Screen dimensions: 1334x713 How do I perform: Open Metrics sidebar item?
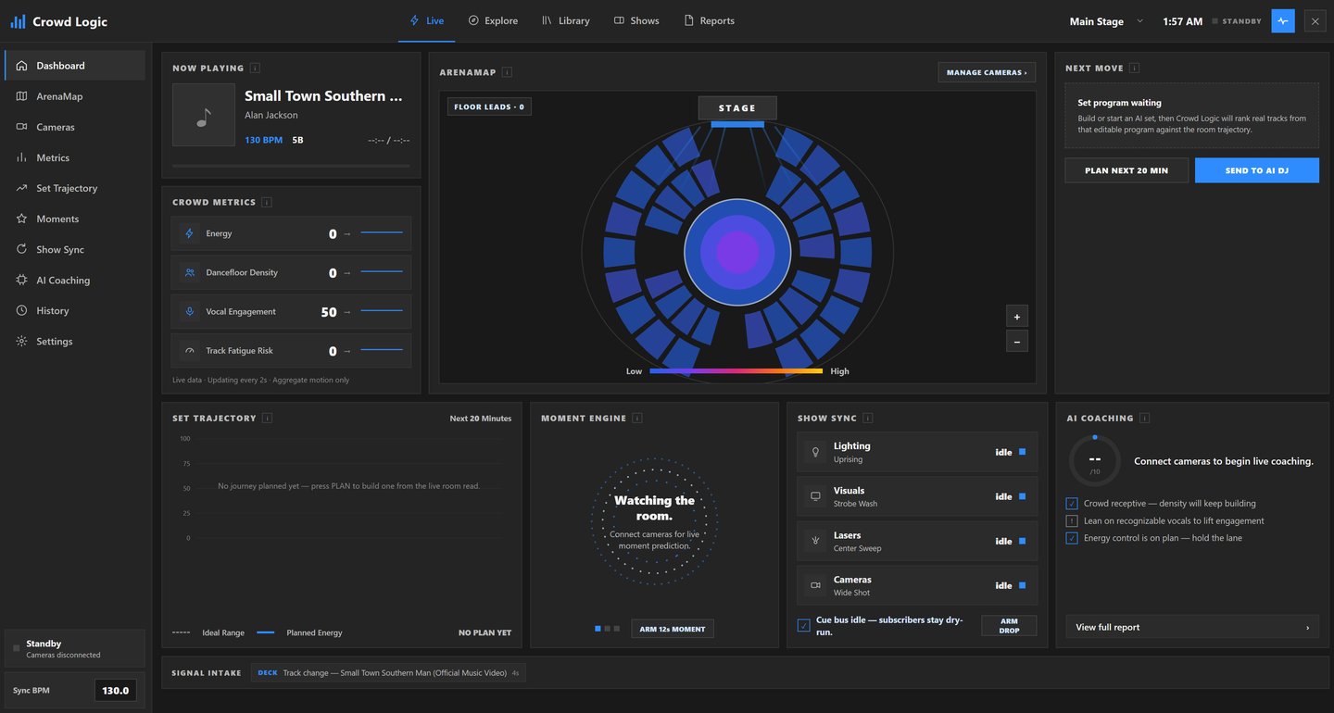click(75, 157)
